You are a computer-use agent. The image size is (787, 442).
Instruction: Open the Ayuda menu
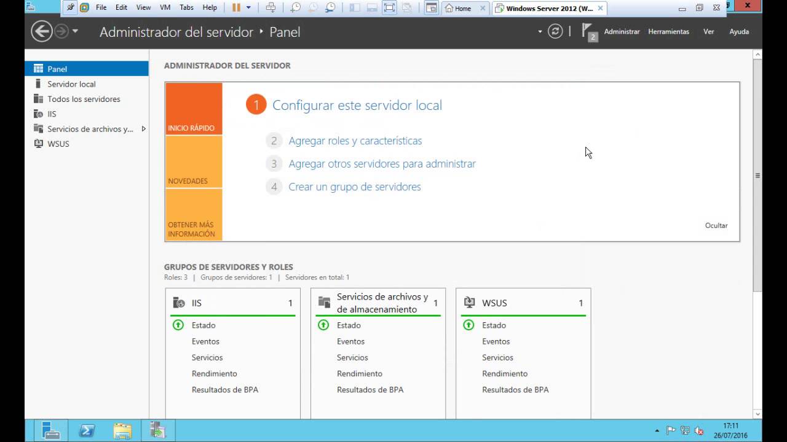click(x=739, y=31)
